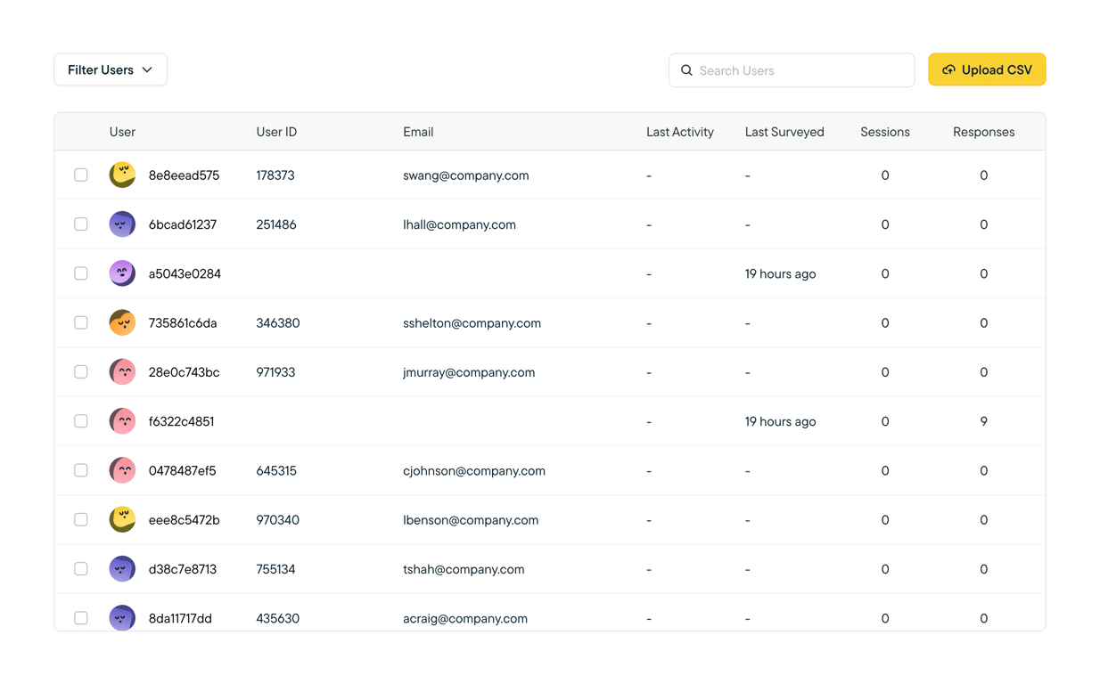Image resolution: width=1100 pixels, height=684 pixels.
Task: Click user name 735861c6da
Action: click(x=183, y=322)
